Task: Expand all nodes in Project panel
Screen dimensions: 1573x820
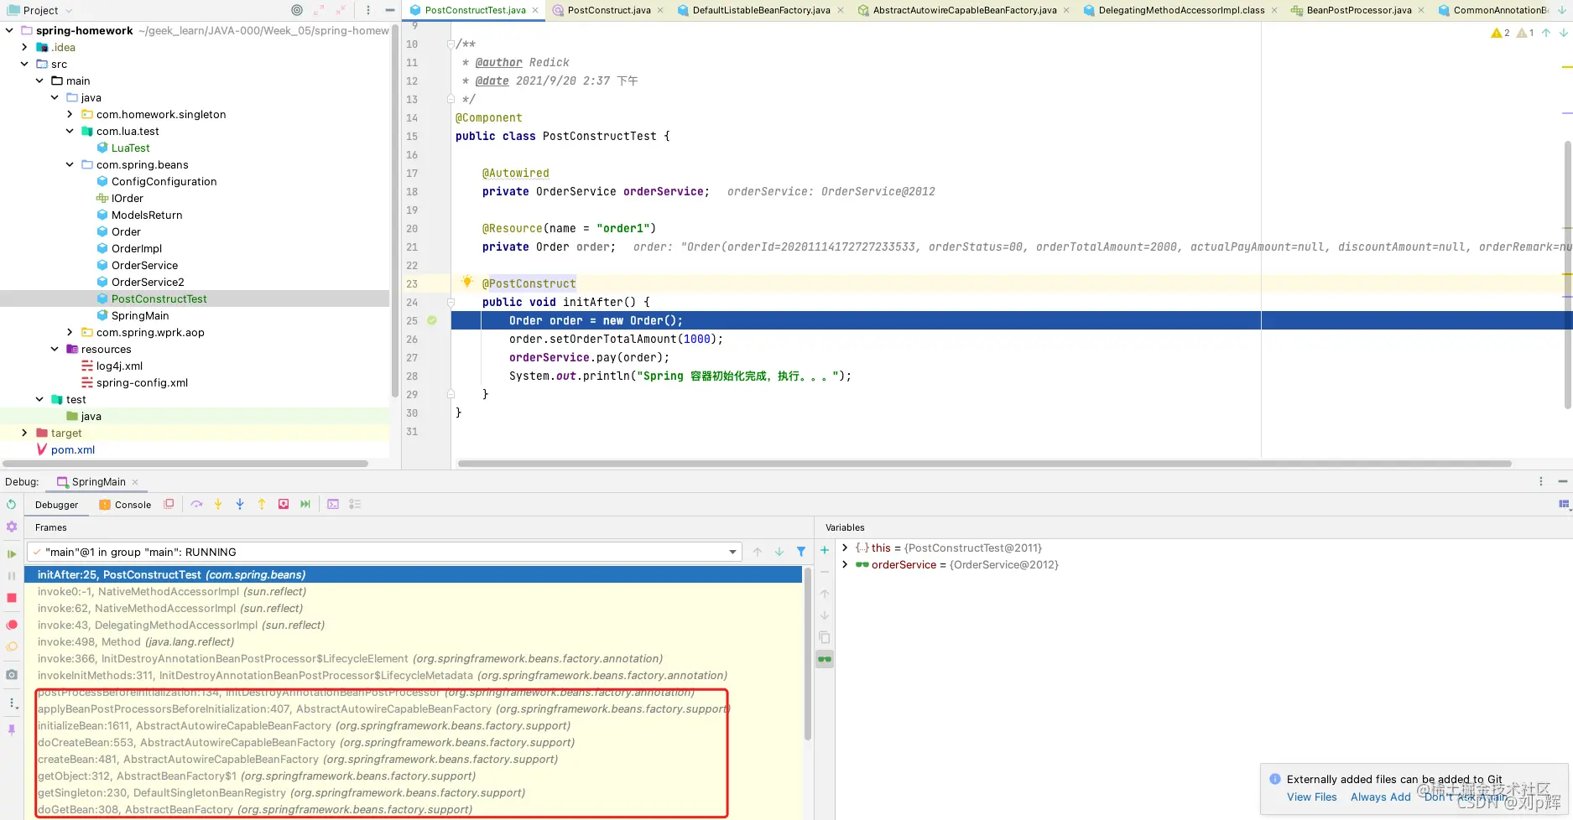Action: click(319, 10)
